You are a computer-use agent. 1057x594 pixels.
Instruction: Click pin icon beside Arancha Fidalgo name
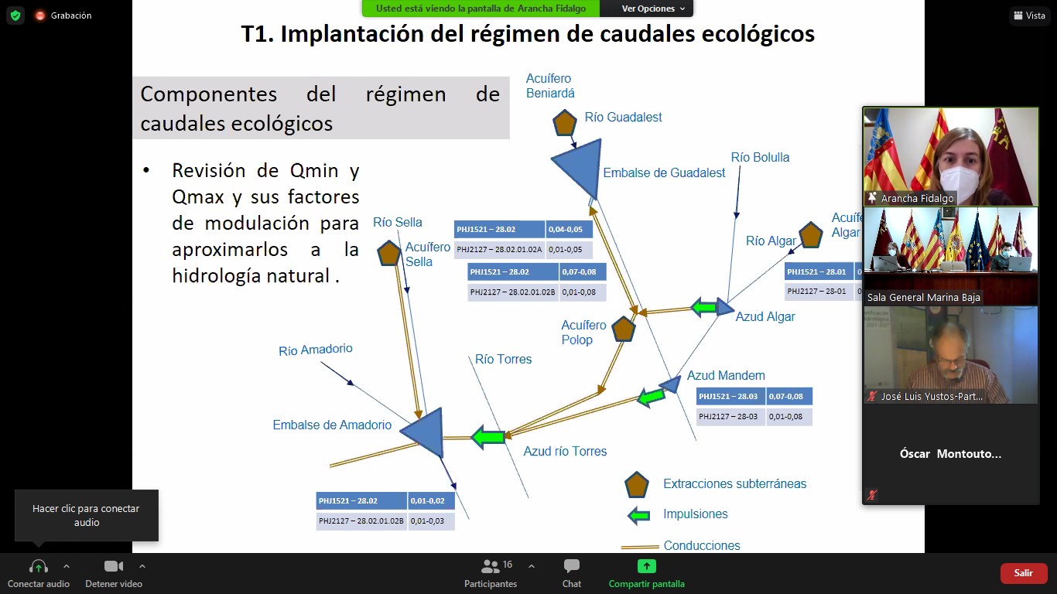[873, 198]
